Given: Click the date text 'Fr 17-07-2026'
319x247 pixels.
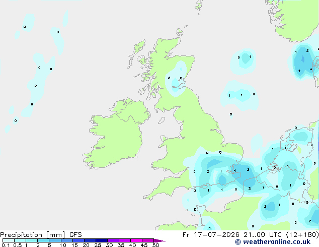Looking at the screenshot, I should pos(211,235).
